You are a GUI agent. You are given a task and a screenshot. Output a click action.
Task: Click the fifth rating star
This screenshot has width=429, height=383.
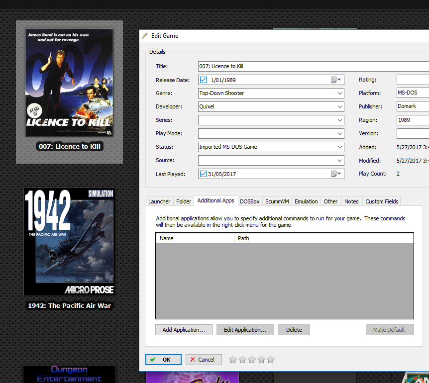point(271,359)
